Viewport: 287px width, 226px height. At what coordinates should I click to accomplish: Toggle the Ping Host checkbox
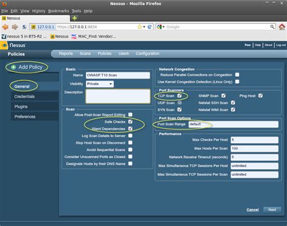click(260, 95)
